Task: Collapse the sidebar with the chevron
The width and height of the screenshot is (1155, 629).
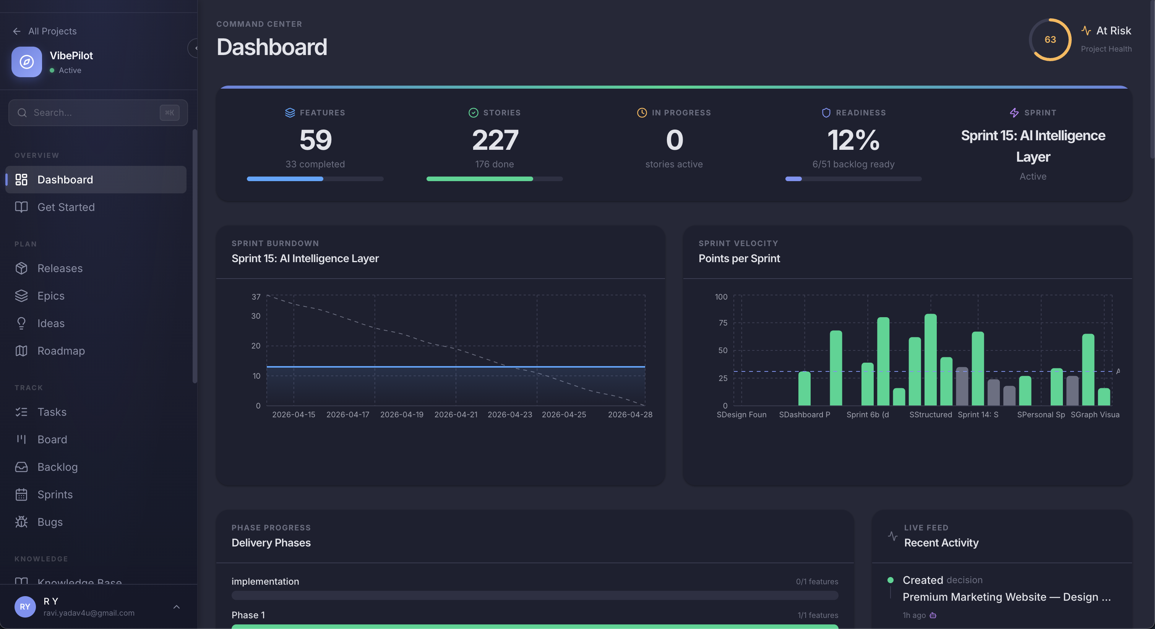Action: click(195, 49)
